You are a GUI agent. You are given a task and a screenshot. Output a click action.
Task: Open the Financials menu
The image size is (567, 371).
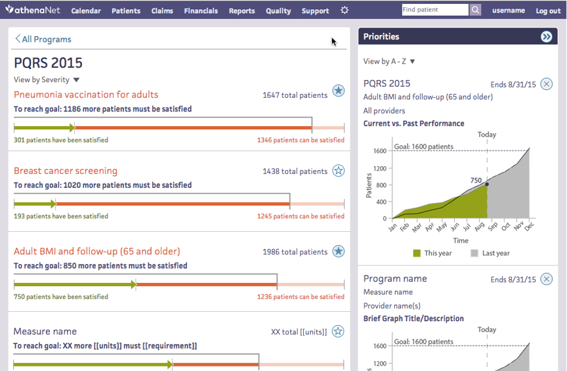(x=201, y=11)
